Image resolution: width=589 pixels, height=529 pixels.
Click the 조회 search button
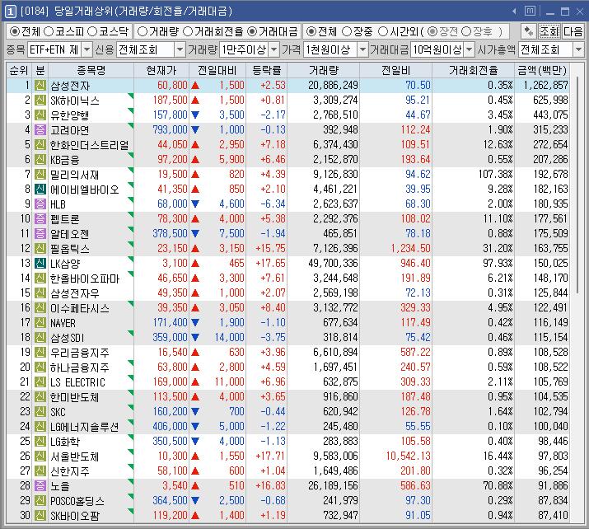coord(549,31)
